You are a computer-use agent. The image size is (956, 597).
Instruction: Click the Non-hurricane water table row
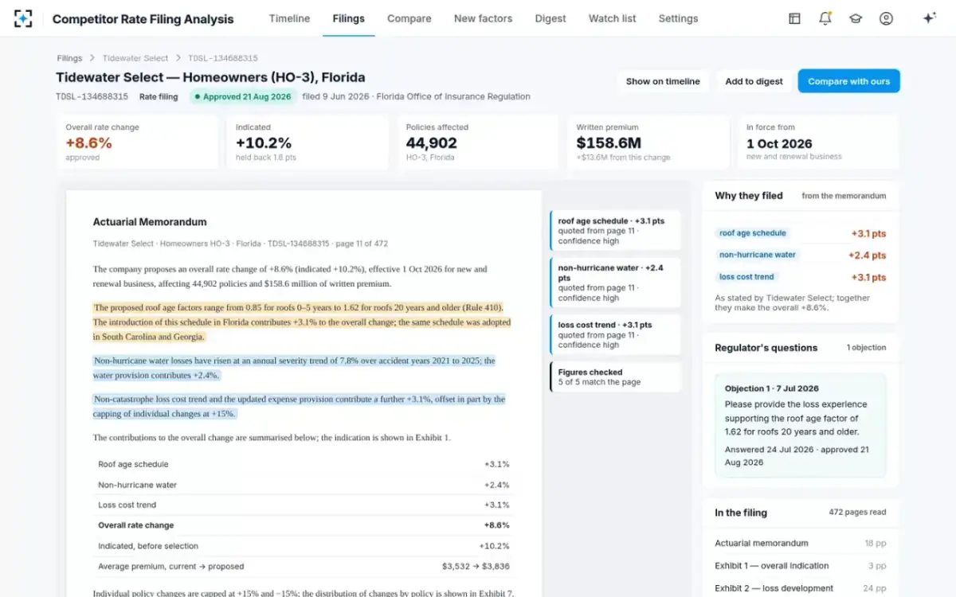tap(304, 485)
